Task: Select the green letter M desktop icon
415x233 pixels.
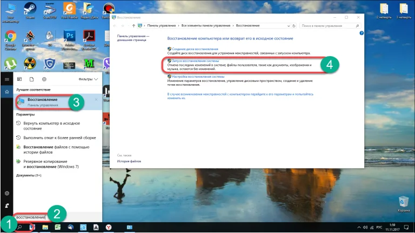Action: point(89,64)
